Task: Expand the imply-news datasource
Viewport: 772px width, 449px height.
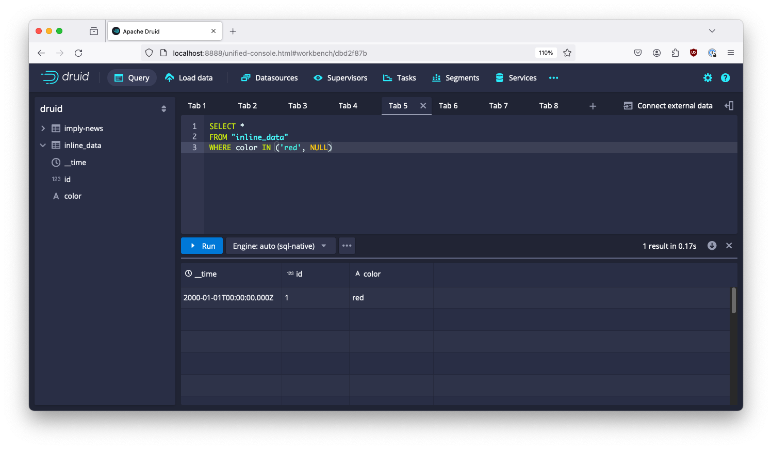Action: [43, 128]
